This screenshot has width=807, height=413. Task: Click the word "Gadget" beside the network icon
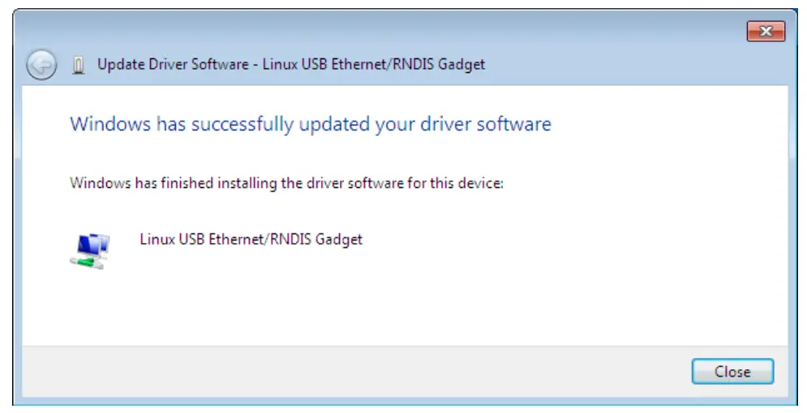click(338, 239)
